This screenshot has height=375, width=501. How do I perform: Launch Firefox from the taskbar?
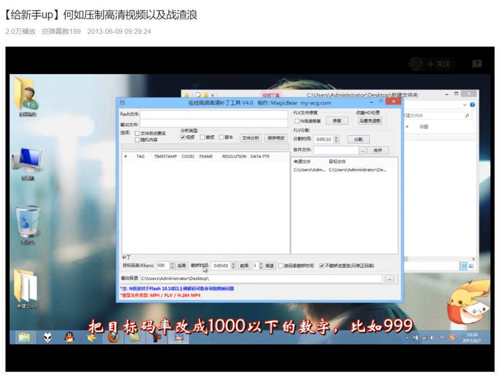point(113,337)
